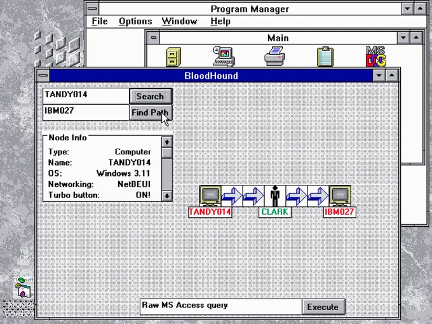Open the Clipboard Viewer icon in Main
This screenshot has width=432, height=324.
pos(325,57)
